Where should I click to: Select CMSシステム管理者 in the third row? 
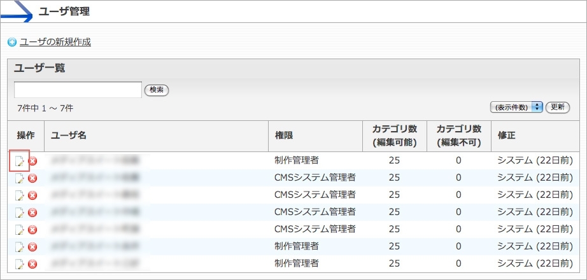[315, 195]
